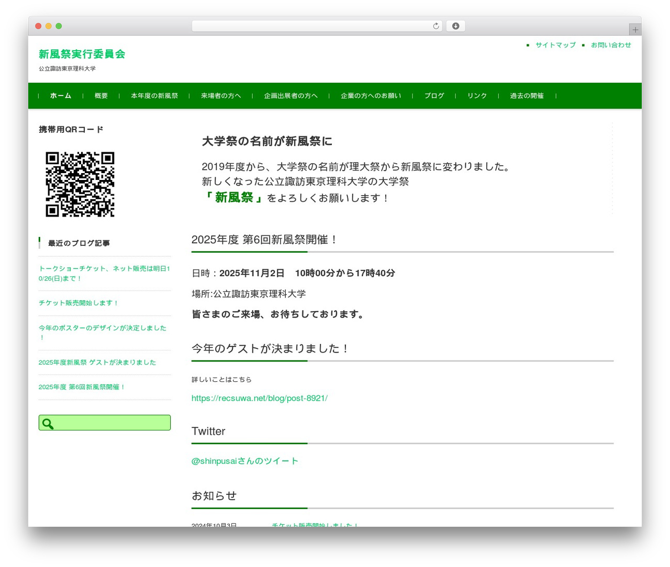Viewport: 670px width, 567px height.
Task: Open the ホーム menu item
Action: click(61, 96)
